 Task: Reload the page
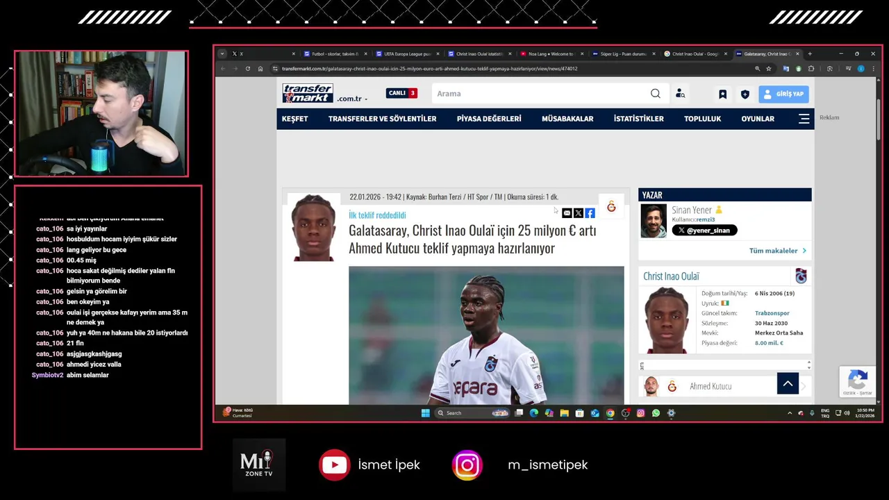click(248, 69)
